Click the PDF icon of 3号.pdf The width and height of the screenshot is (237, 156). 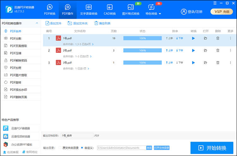click(x=58, y=63)
